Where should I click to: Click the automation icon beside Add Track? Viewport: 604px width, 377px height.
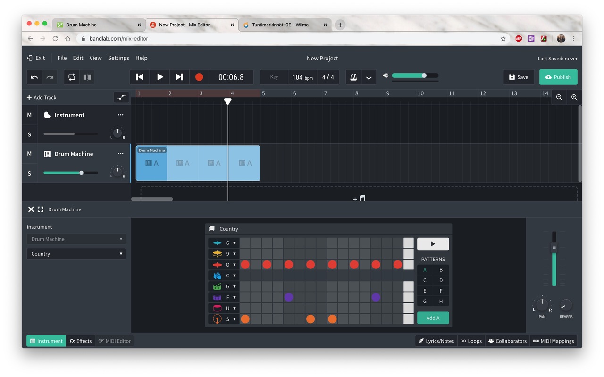[x=121, y=97]
